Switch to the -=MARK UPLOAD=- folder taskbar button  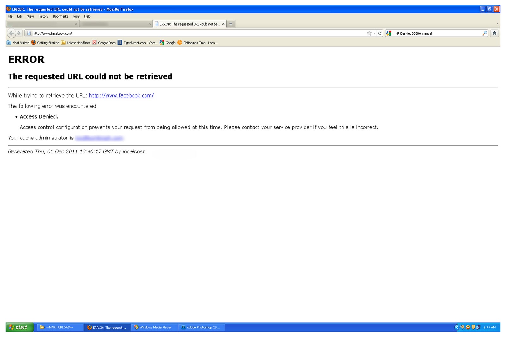60,327
